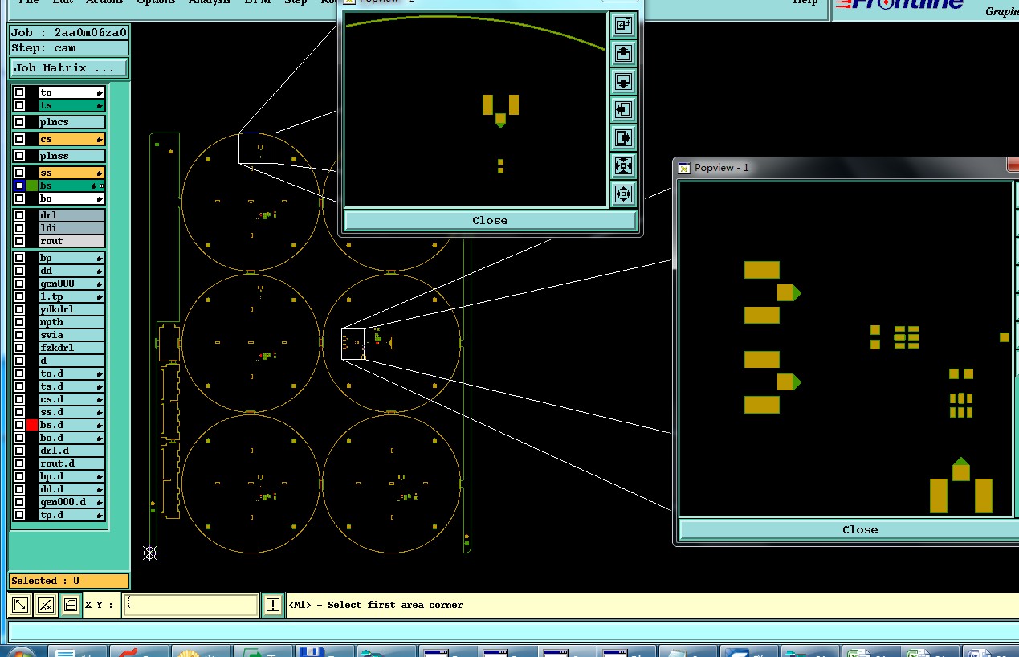The image size is (1019, 657).
Task: Click the hand marker on the bo layer row
Action: tap(100, 199)
